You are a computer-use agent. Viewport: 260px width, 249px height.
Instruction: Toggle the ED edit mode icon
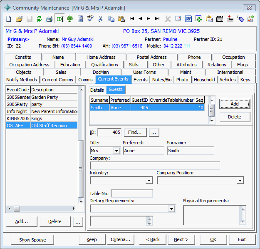(x=59, y=19)
